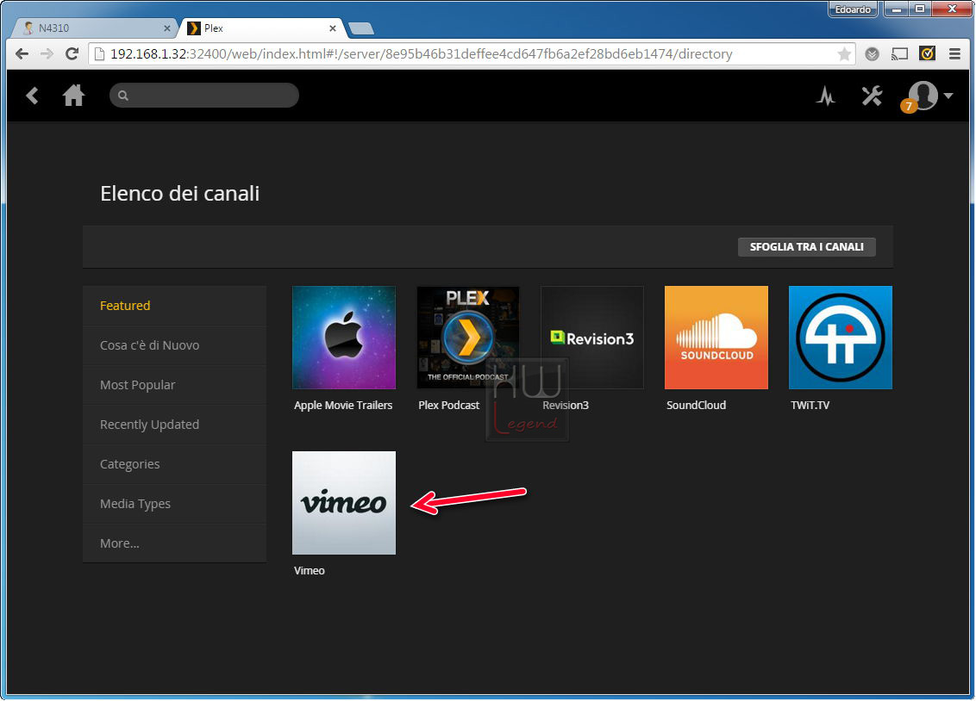Click the browser back arrow button
Image resolution: width=976 pixels, height=701 pixels.
click(22, 54)
